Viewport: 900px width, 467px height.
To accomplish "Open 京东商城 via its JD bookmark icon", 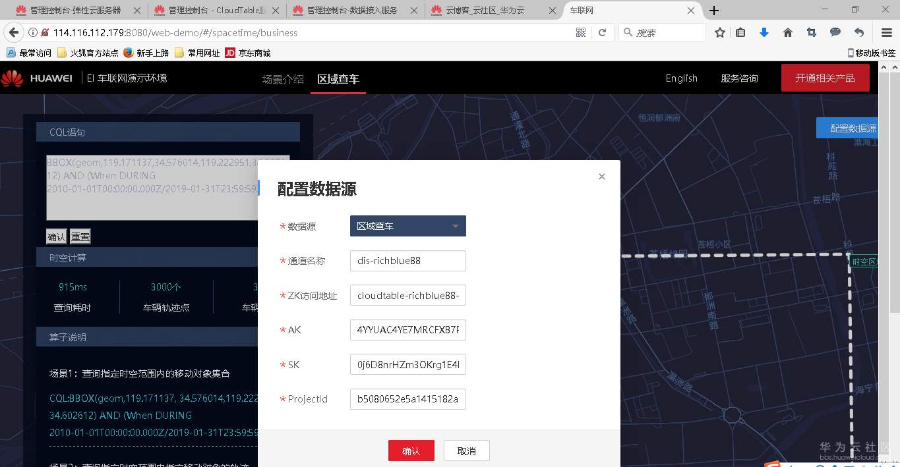I will point(230,53).
